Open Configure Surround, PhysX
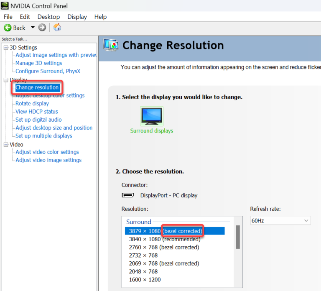The width and height of the screenshot is (321, 291). (48, 71)
